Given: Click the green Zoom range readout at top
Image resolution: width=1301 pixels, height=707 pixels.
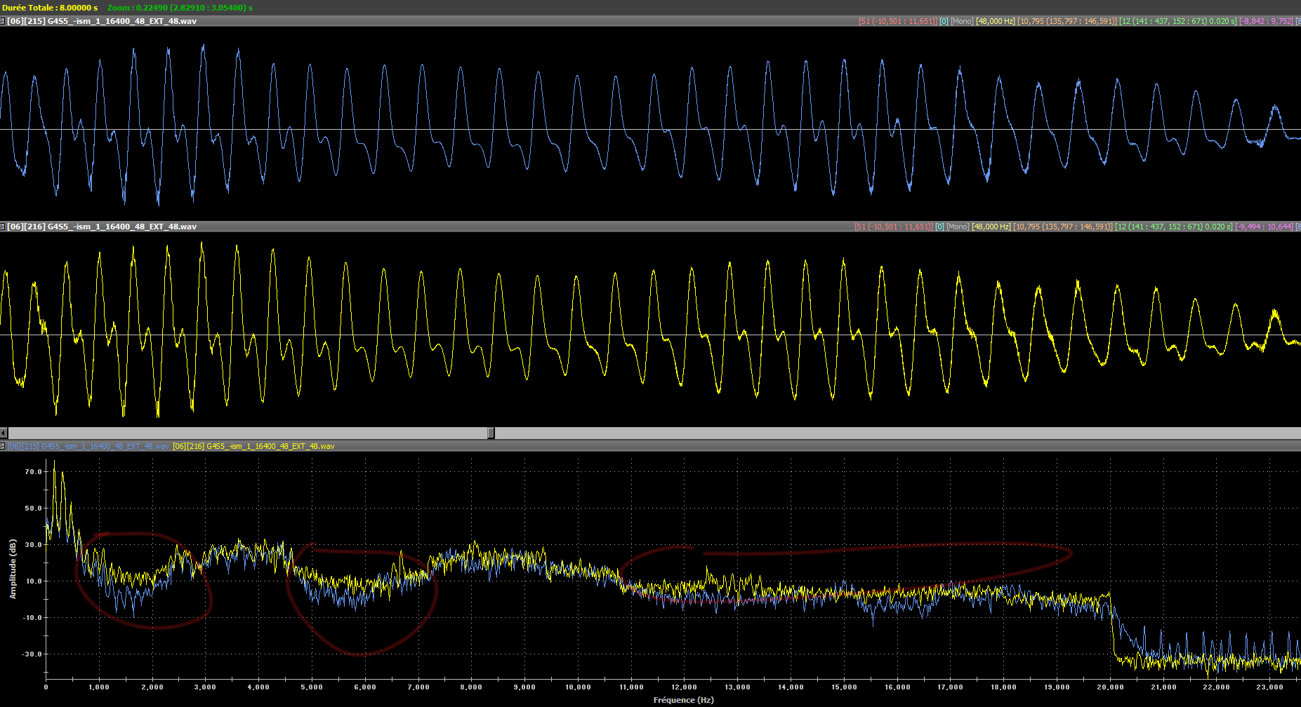Looking at the screenshot, I should (180, 7).
